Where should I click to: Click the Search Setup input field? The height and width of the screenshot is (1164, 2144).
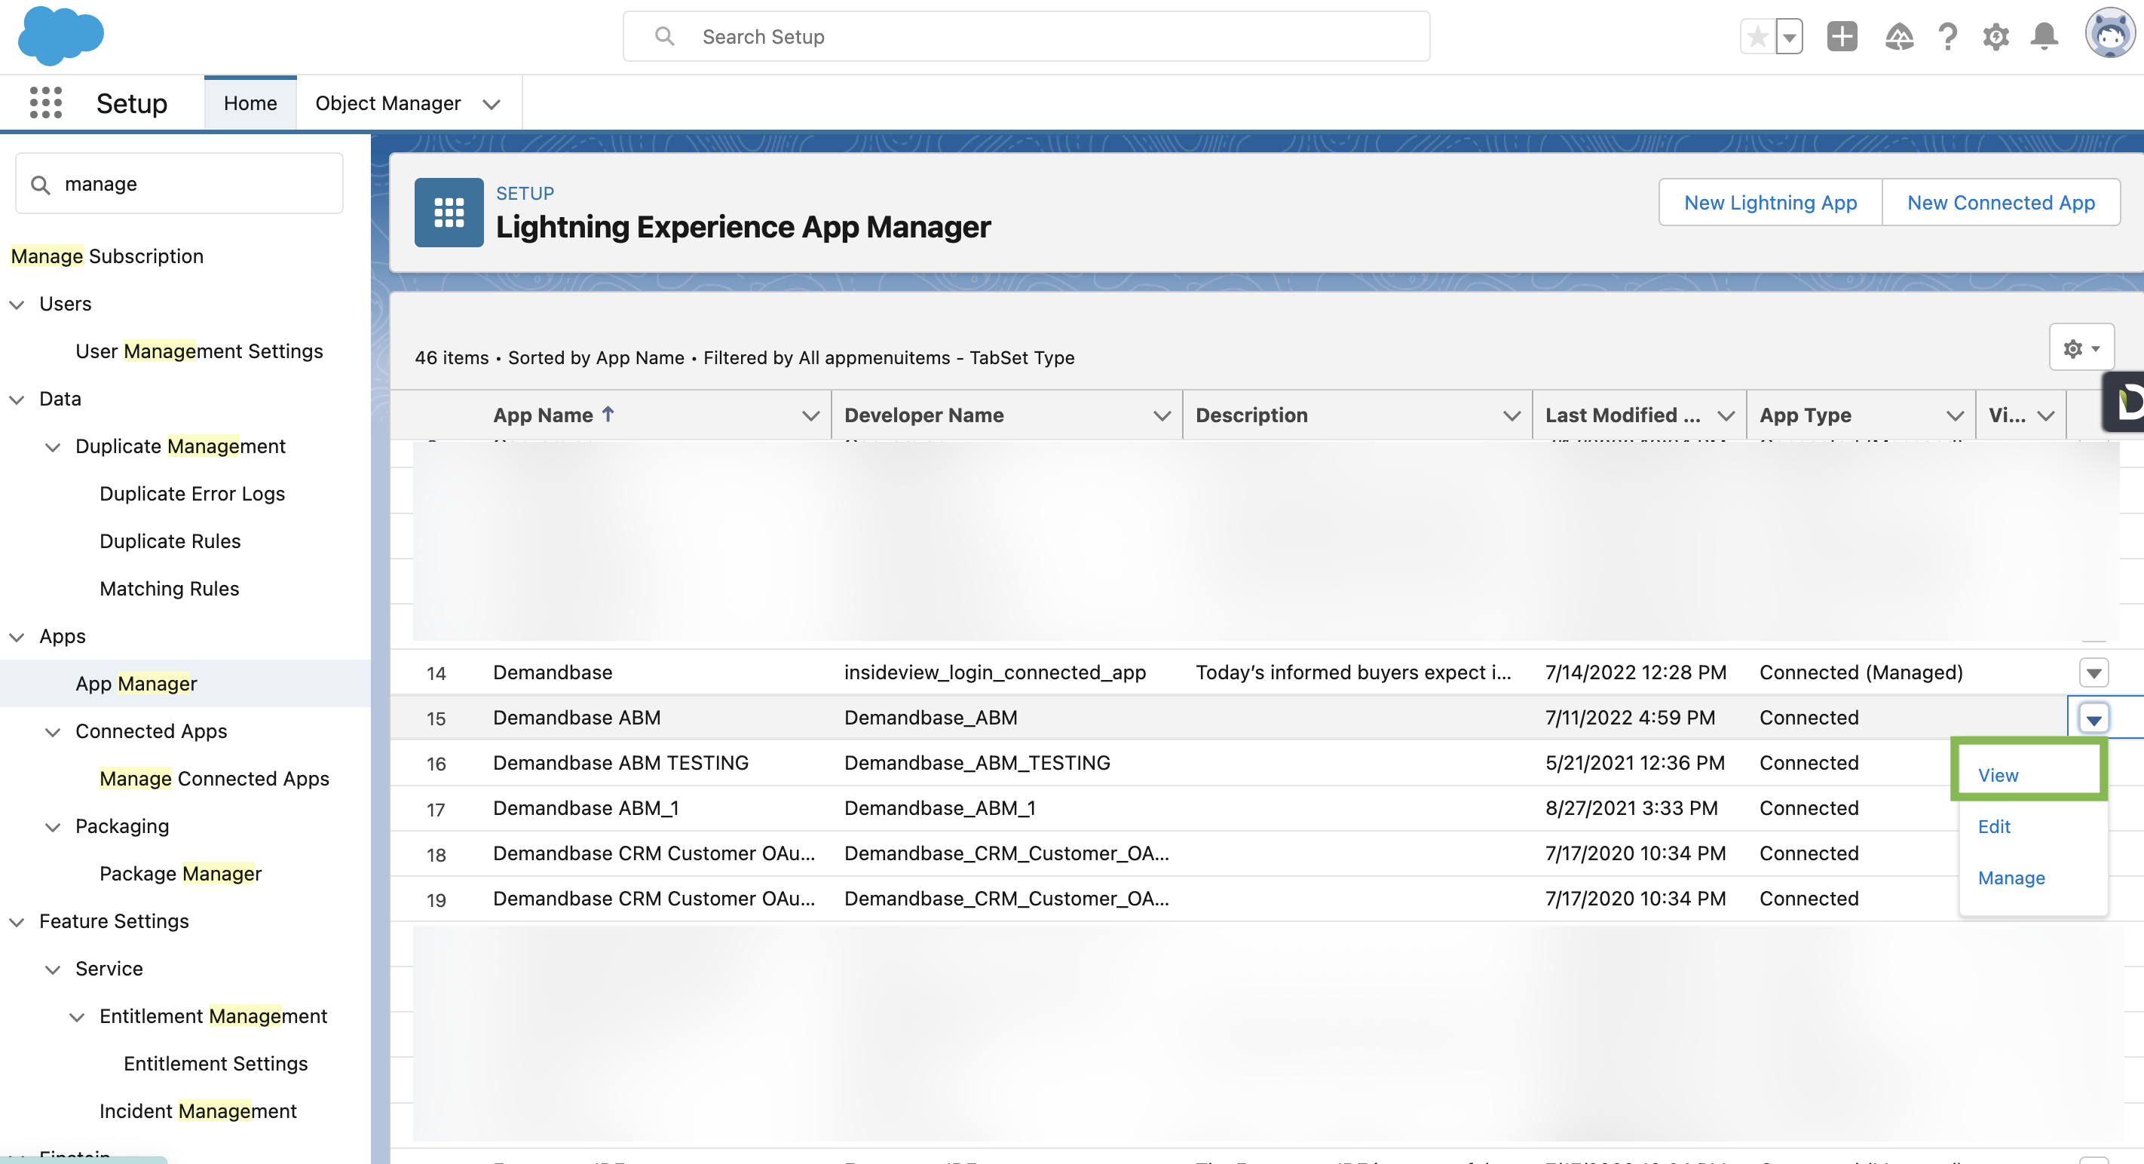click(x=1026, y=37)
